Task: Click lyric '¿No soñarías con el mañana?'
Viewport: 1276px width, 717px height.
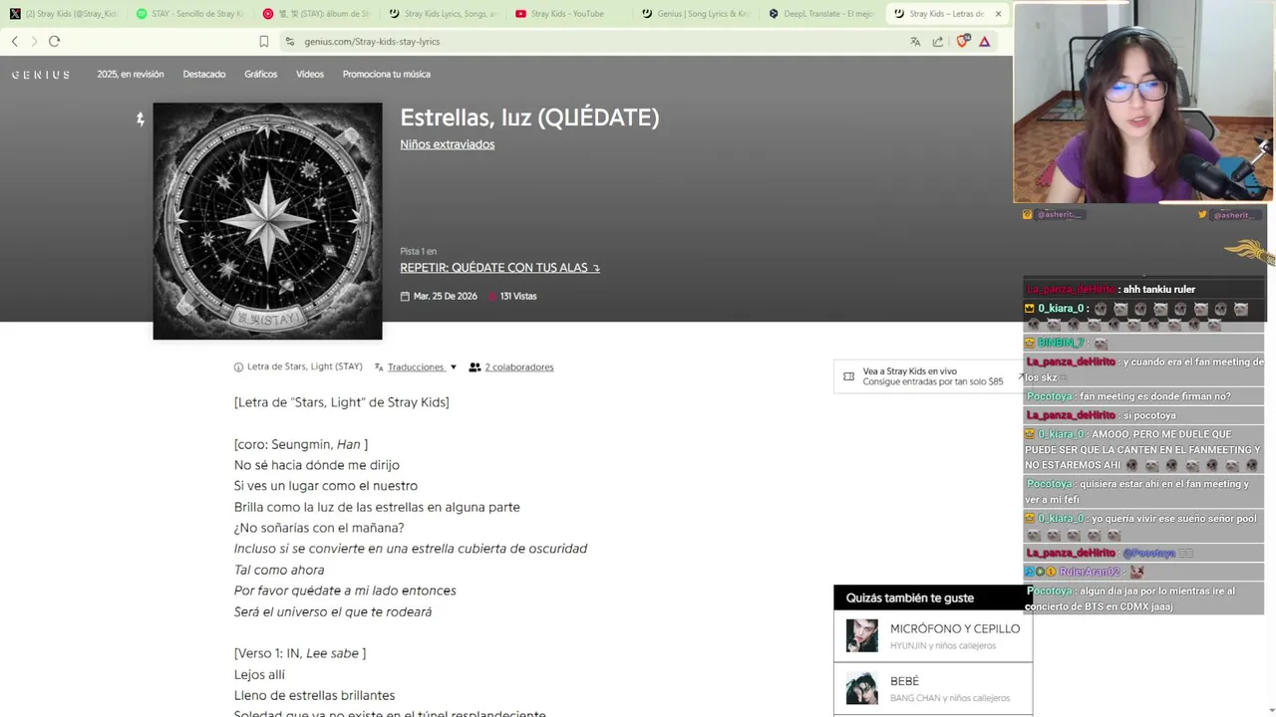Action: (319, 528)
